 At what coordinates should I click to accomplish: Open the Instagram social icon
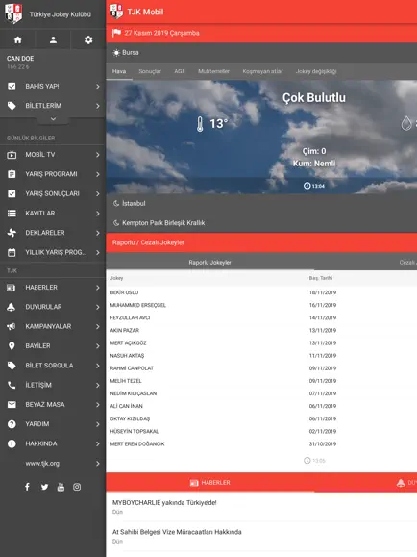click(x=77, y=487)
